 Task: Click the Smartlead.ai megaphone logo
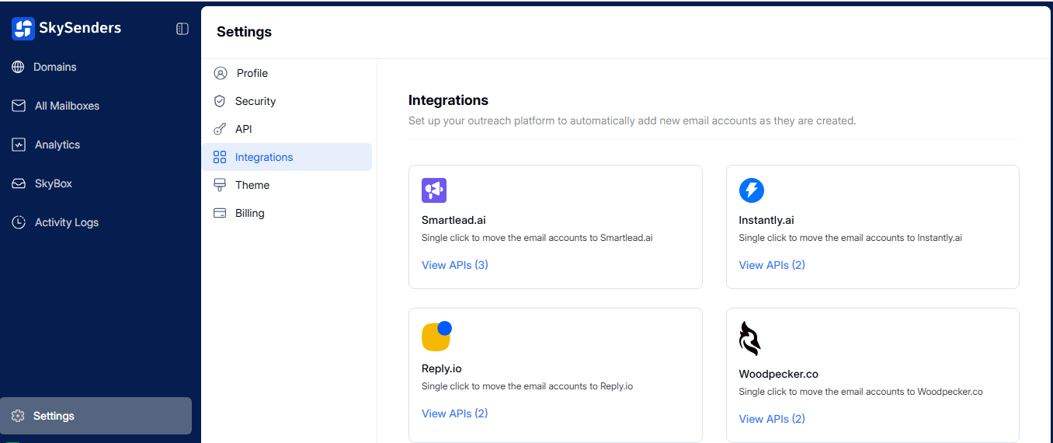tap(434, 190)
